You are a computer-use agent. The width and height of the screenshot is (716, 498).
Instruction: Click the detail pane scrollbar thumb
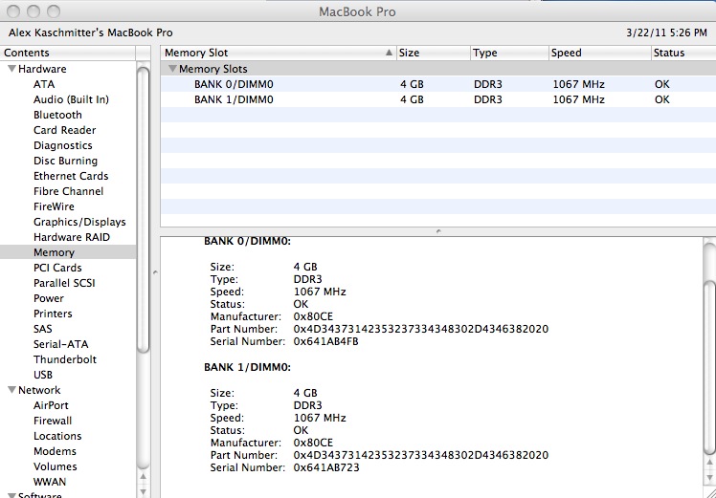710,369
